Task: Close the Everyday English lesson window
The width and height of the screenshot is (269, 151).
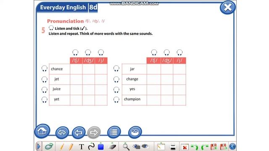Action: pyautogui.click(x=228, y=8)
